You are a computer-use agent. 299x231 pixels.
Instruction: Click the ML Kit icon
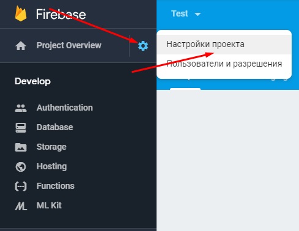21,206
